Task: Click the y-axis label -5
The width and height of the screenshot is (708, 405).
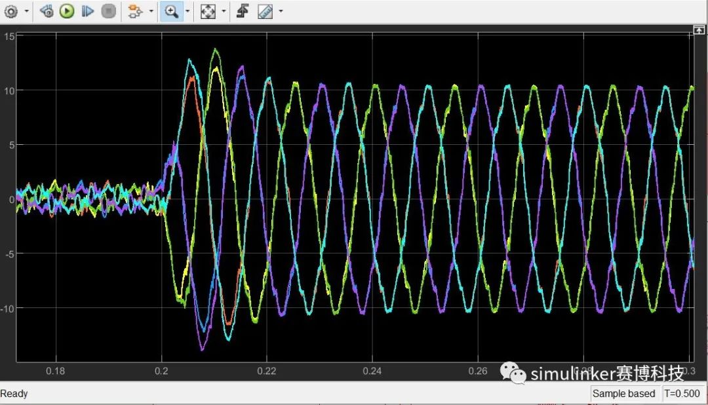Action: click(9, 254)
